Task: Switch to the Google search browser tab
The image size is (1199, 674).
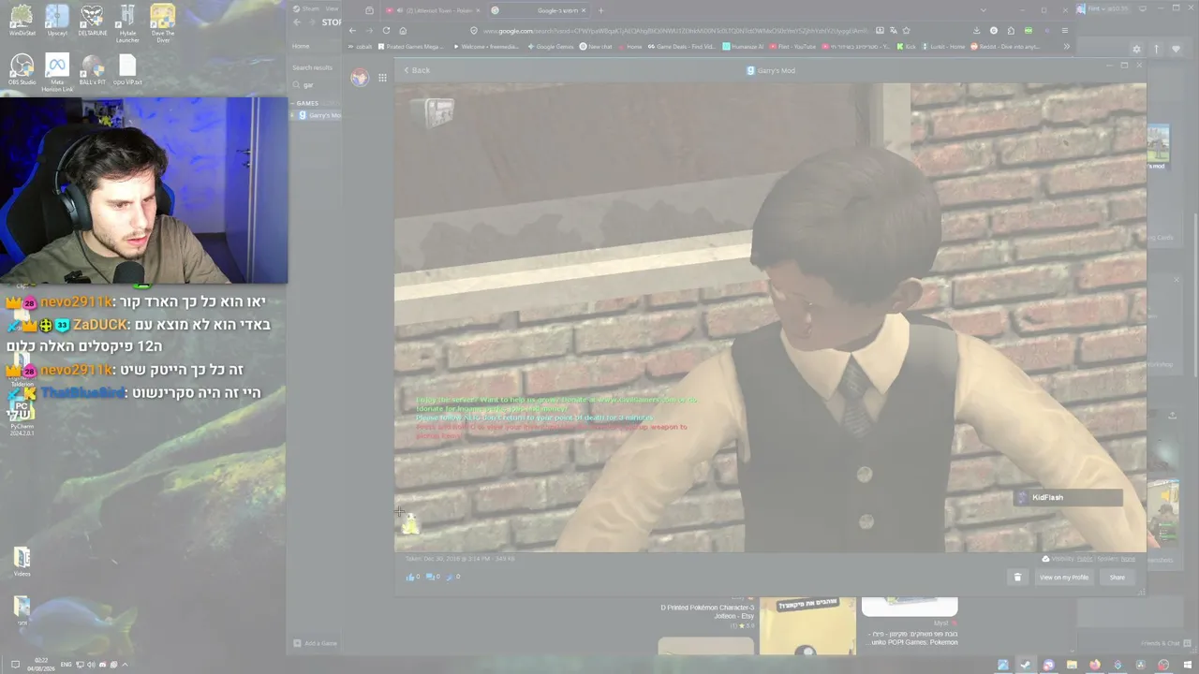Action: pos(539,10)
